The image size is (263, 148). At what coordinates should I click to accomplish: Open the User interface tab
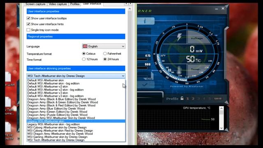click(92, 4)
